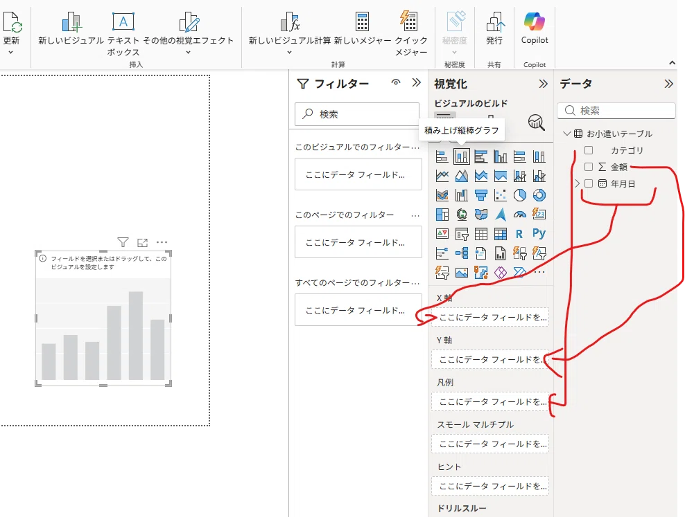Select the globe map visual
This screenshot has height=517, width=685.
pyautogui.click(x=461, y=214)
